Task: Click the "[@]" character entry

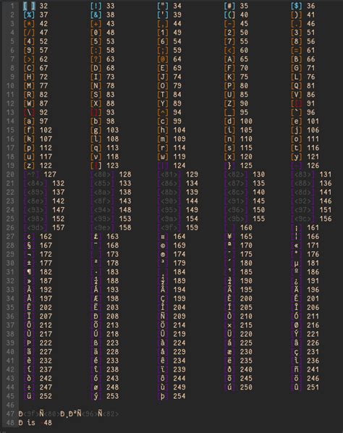Action: tap(163, 59)
